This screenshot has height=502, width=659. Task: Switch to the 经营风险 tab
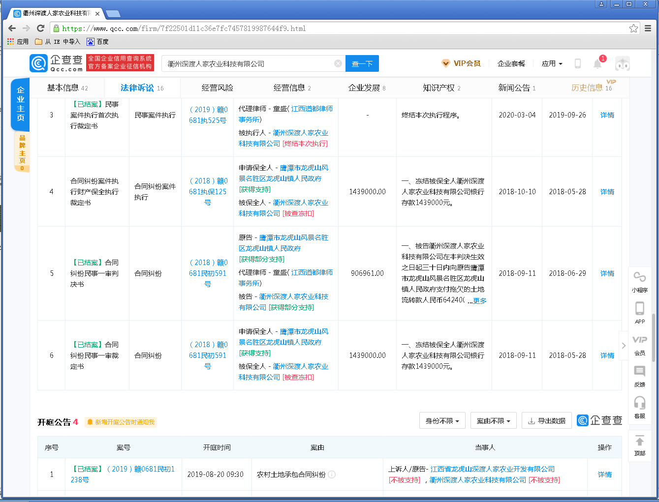218,88
